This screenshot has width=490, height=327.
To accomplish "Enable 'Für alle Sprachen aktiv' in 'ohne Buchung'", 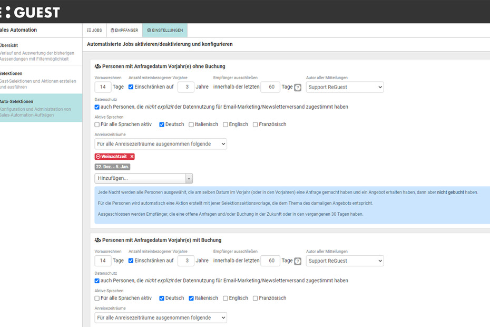I will click(97, 124).
